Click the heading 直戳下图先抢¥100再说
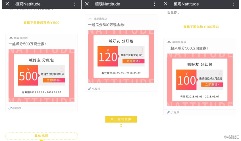Viewport: 241px width, 141px height. coord(201,27)
